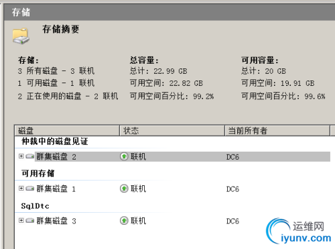Click the DC6 owner of 群集磁盘 2
The image size is (335, 249).
coord(232,157)
